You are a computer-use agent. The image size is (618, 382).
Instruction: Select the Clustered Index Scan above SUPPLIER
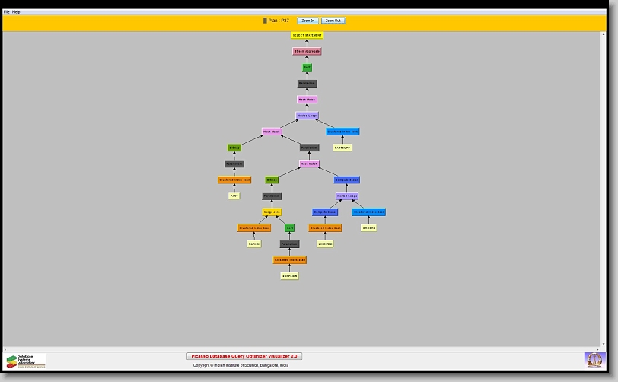(x=289, y=260)
